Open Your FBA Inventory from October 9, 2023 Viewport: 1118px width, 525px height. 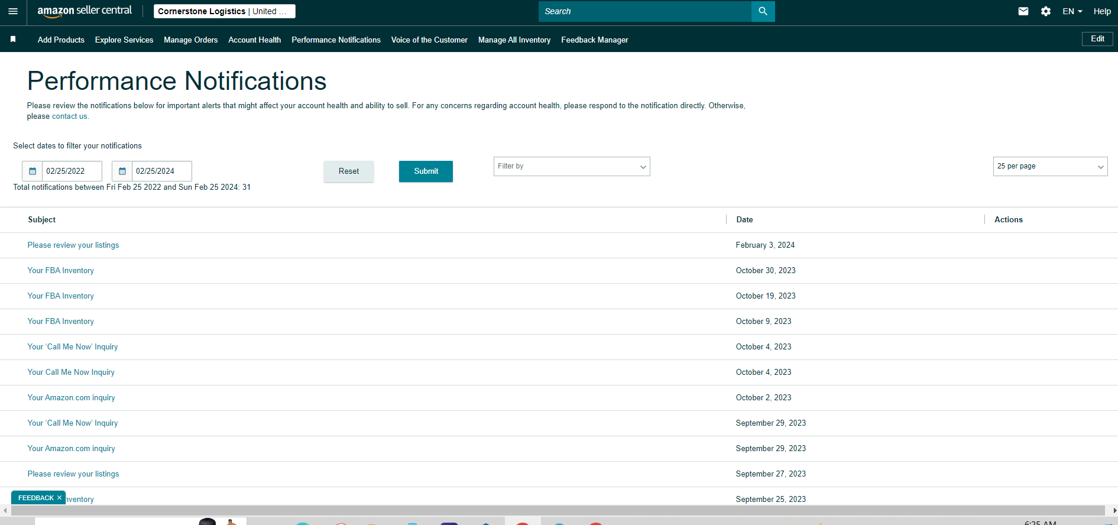pos(60,321)
